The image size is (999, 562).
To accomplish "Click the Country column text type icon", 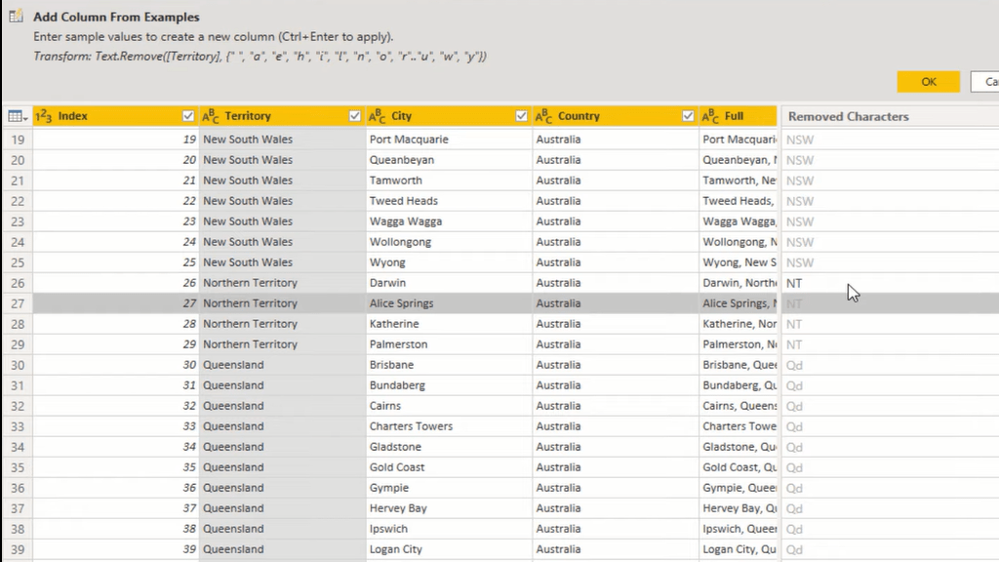I will coord(543,116).
